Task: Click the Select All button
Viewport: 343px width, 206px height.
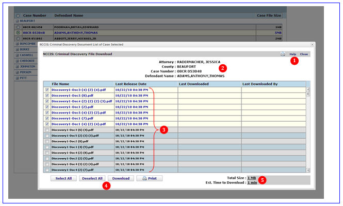Action: click(63, 179)
